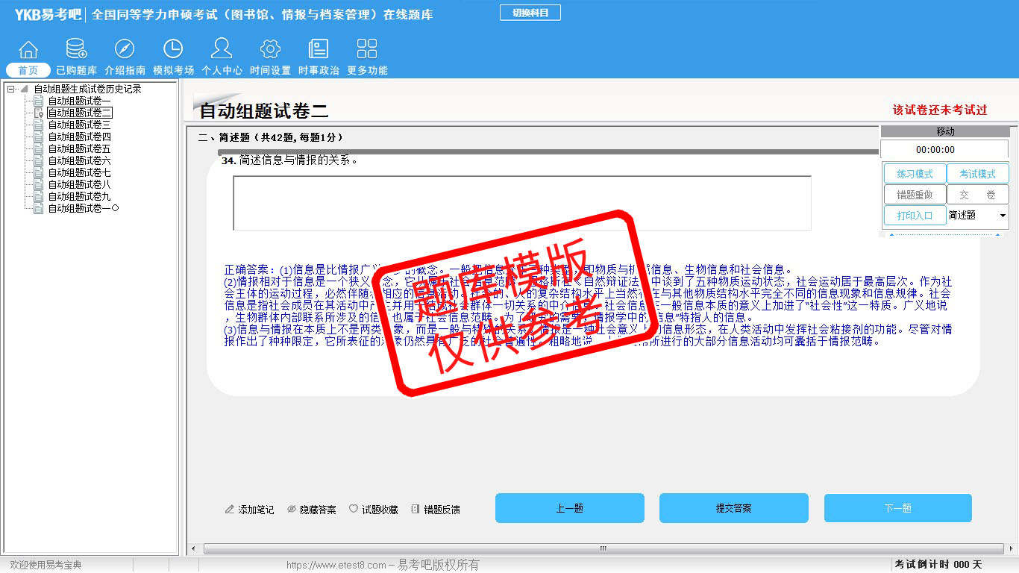
Task: Click the 提交答案 button
Action: coord(733,508)
